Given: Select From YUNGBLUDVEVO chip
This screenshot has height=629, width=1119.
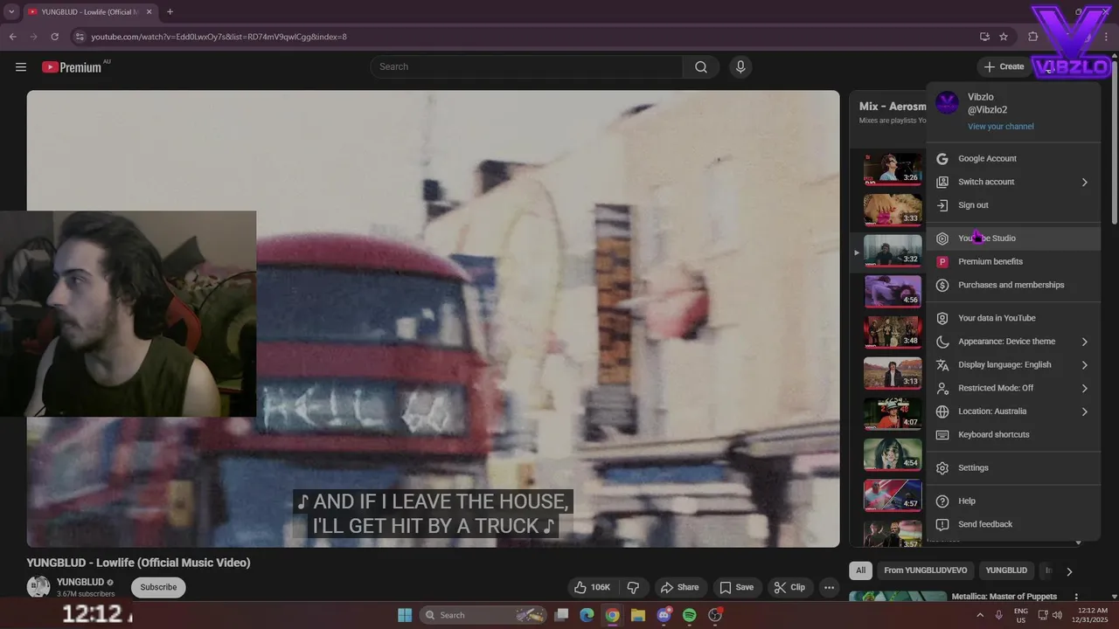Looking at the screenshot, I should click(x=925, y=570).
